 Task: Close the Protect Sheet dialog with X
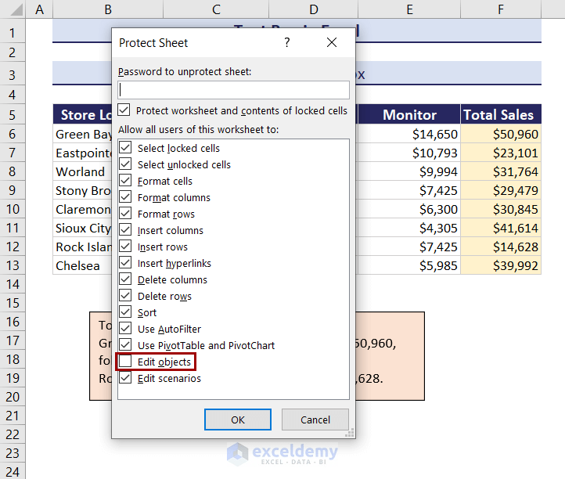332,42
